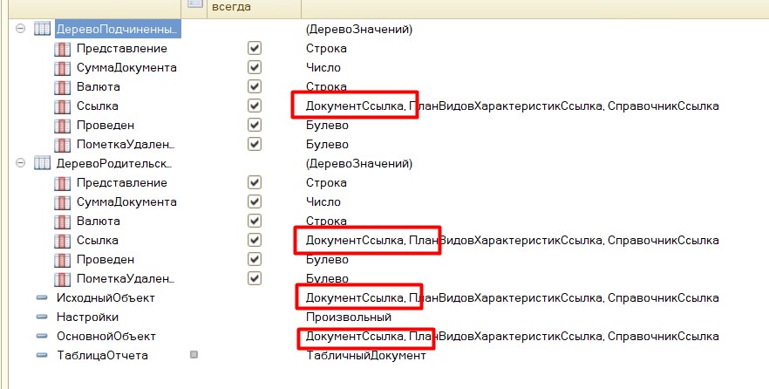The image size is (769, 389).
Task: Click Число type of СуммаДокумента under ДеревоРодительск
Action: (x=323, y=202)
